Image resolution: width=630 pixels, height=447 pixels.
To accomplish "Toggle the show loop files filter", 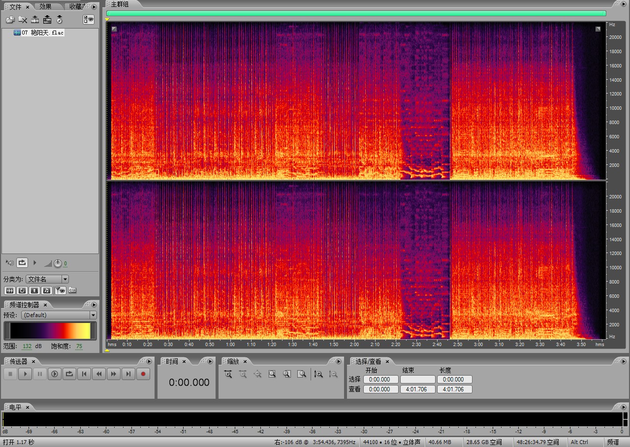I will pos(22,290).
